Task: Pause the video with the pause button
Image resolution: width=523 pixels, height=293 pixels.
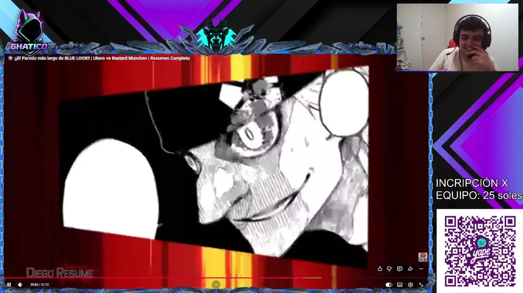Action: pyautogui.click(x=9, y=284)
